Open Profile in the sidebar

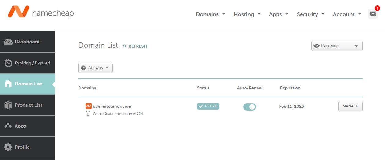pos(28,147)
